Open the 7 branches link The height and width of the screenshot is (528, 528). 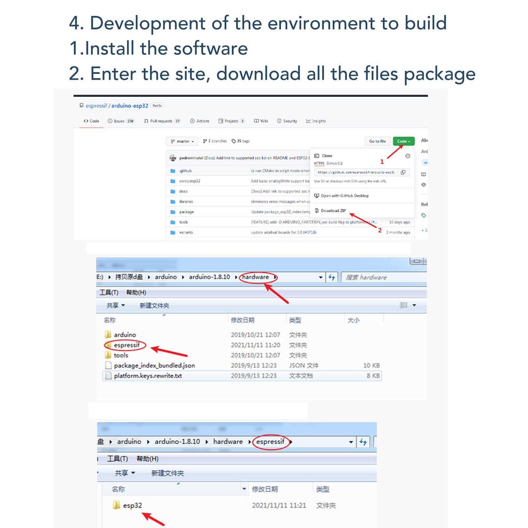click(x=215, y=141)
